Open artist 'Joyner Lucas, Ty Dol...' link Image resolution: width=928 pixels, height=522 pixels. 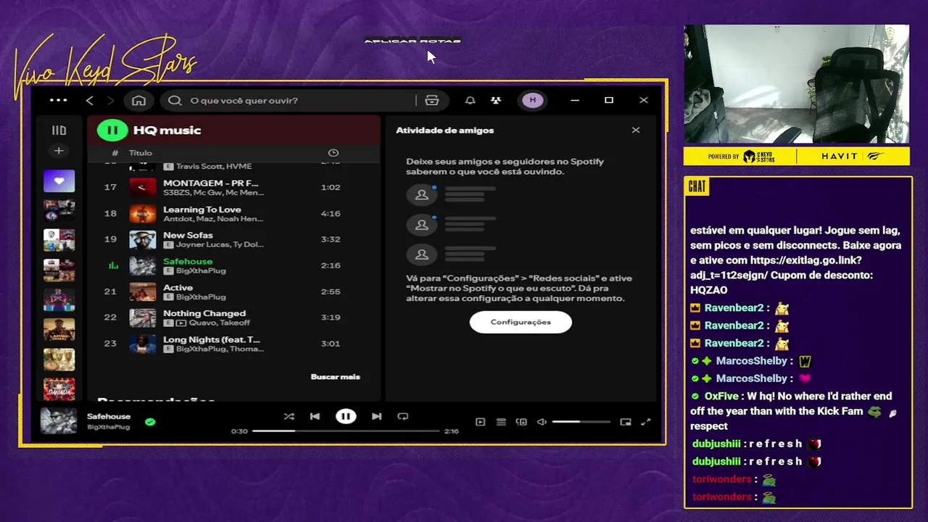click(x=220, y=244)
